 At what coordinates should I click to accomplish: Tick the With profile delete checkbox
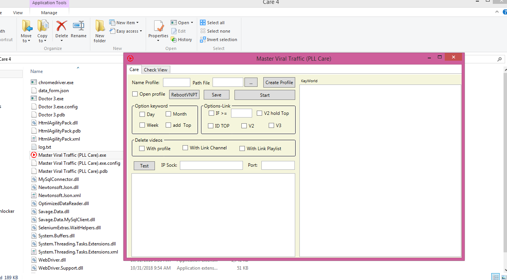tap(142, 148)
